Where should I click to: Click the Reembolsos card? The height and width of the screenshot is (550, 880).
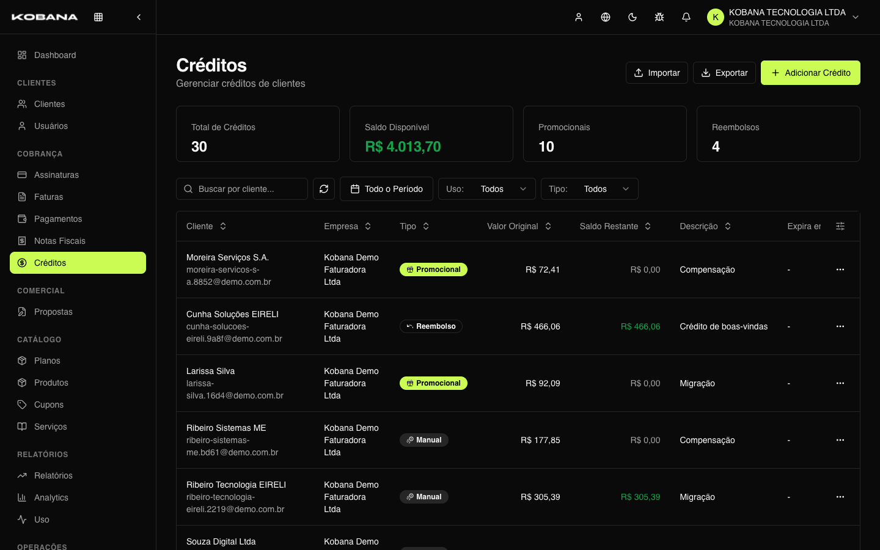point(779,134)
